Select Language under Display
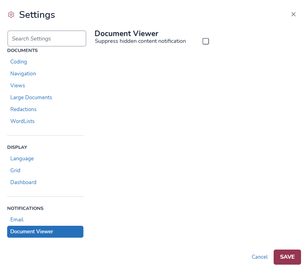Viewport: 307px width, 271px height. (x=22, y=158)
